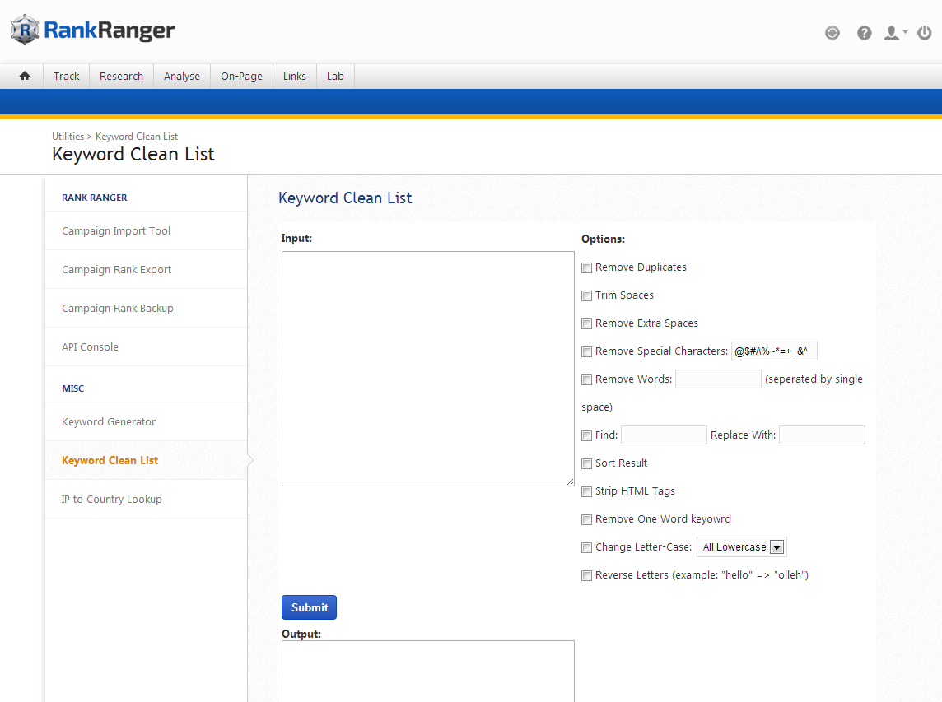The image size is (942, 702).
Task: Check the Trim Spaces checkbox
Action: tap(587, 295)
